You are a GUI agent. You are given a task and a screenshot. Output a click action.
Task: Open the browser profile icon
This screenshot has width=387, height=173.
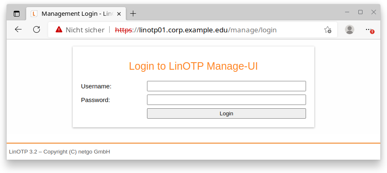click(350, 29)
